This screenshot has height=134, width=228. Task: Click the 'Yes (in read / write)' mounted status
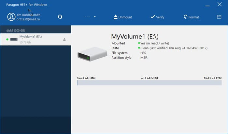tap(155, 43)
